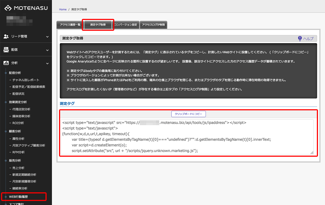Open the アクセスログIP制限 tab
Viewport: 325px width, 205px height.
[153, 25]
